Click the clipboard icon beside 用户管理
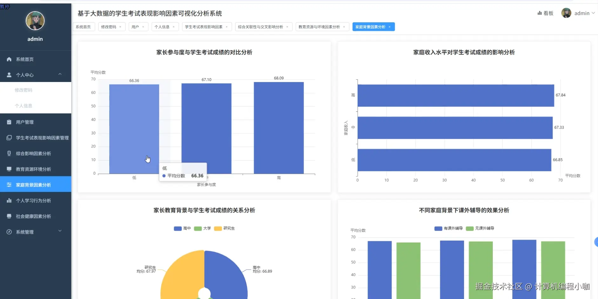 [x=9, y=122]
